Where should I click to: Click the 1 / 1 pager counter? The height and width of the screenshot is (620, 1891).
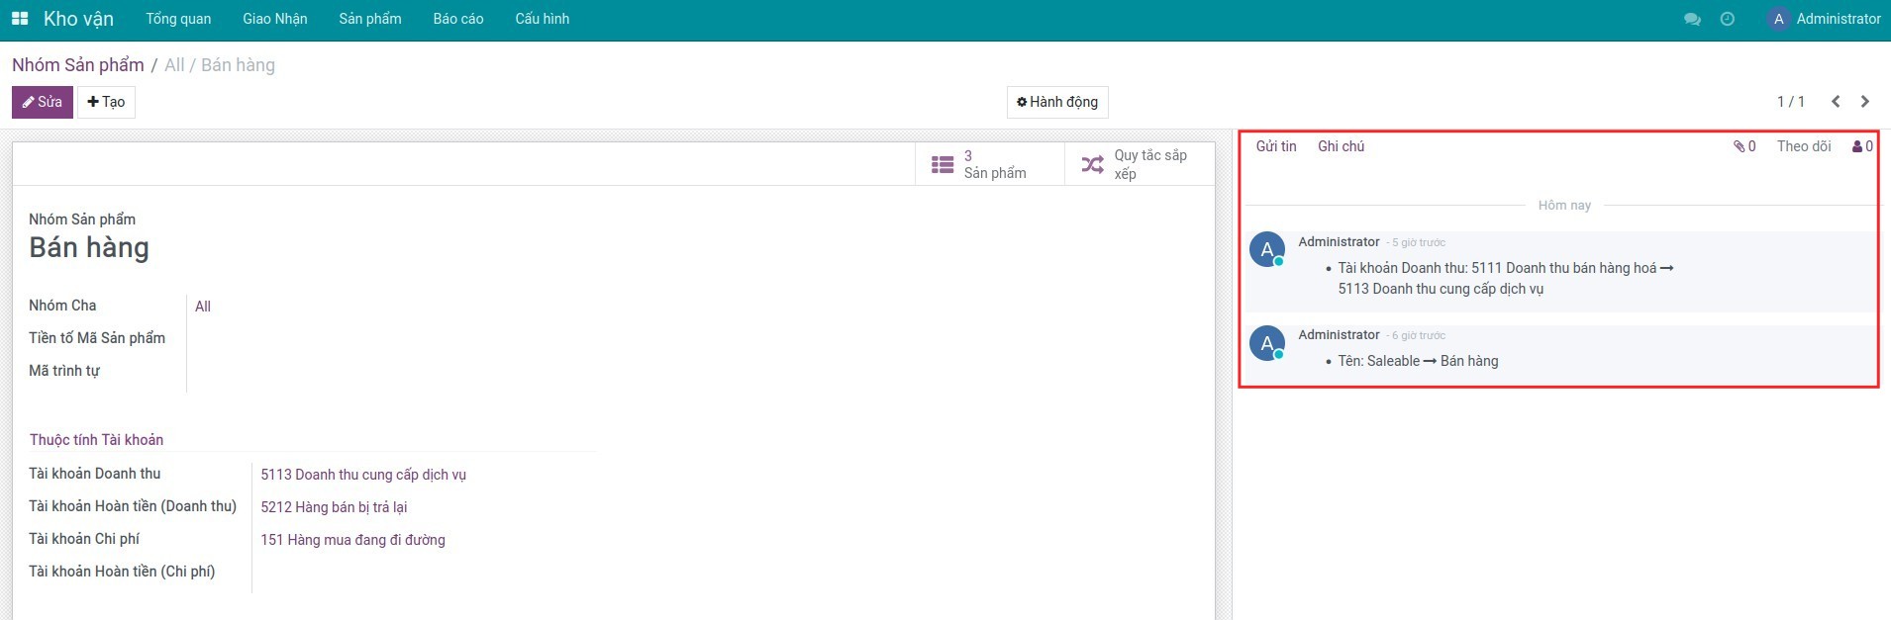pos(1790,102)
